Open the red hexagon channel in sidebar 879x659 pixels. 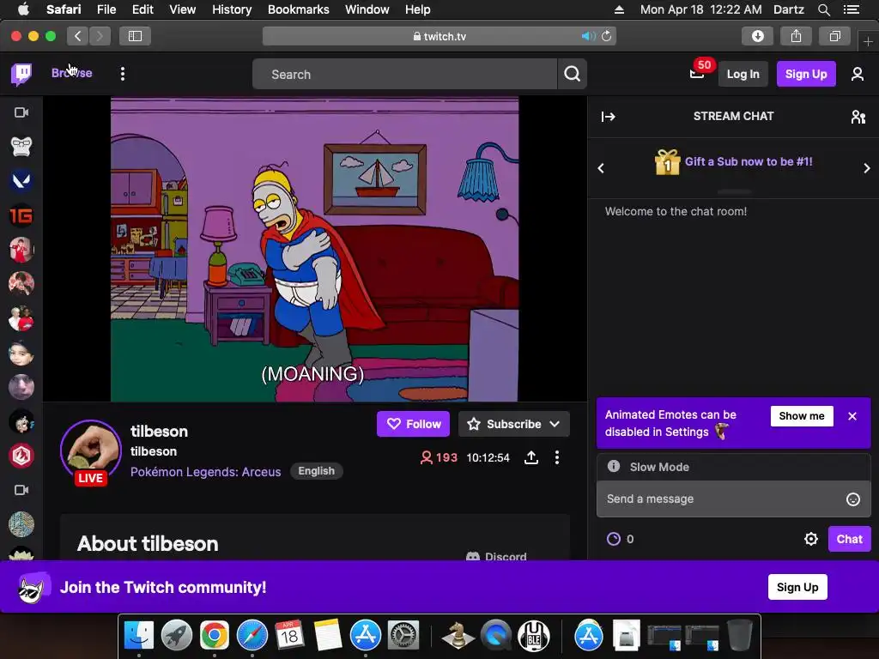point(21,456)
